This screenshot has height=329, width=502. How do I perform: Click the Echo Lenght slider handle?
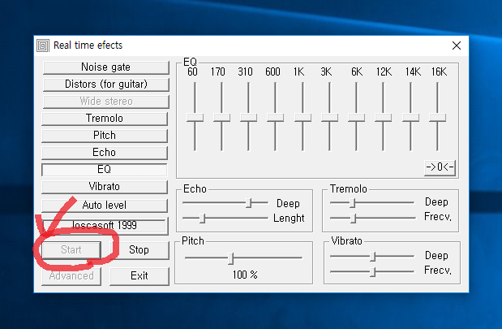202,219
